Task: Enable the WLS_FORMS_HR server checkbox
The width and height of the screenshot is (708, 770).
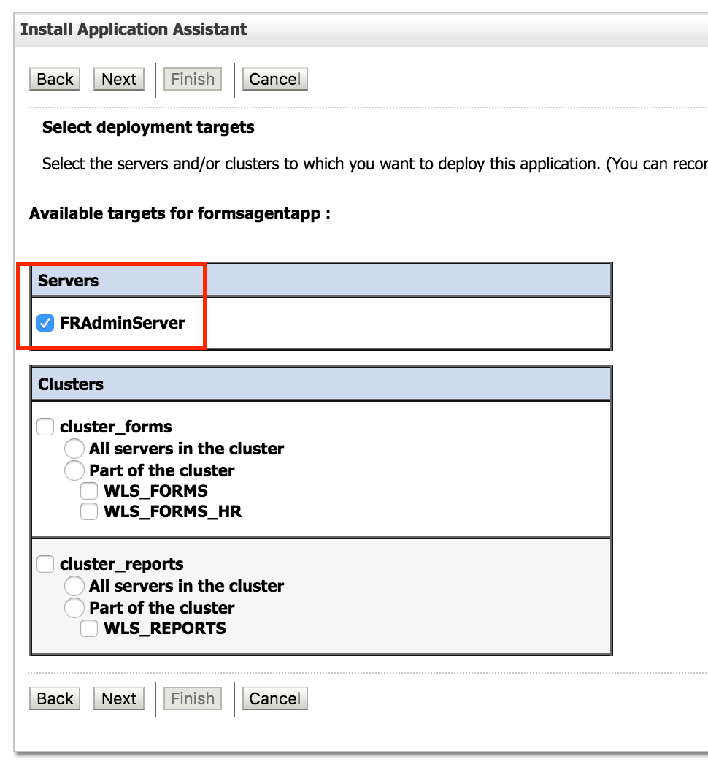Action: click(x=89, y=511)
